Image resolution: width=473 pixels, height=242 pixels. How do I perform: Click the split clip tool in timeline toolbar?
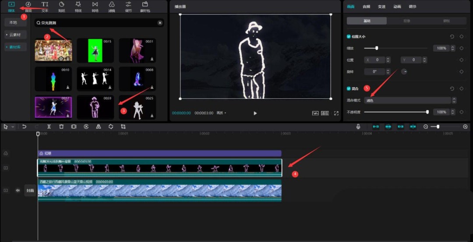pyautogui.click(x=49, y=126)
